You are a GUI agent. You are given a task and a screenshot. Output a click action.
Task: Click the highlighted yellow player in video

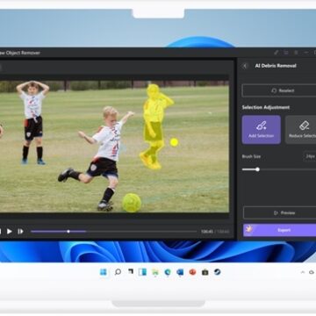click(x=154, y=126)
